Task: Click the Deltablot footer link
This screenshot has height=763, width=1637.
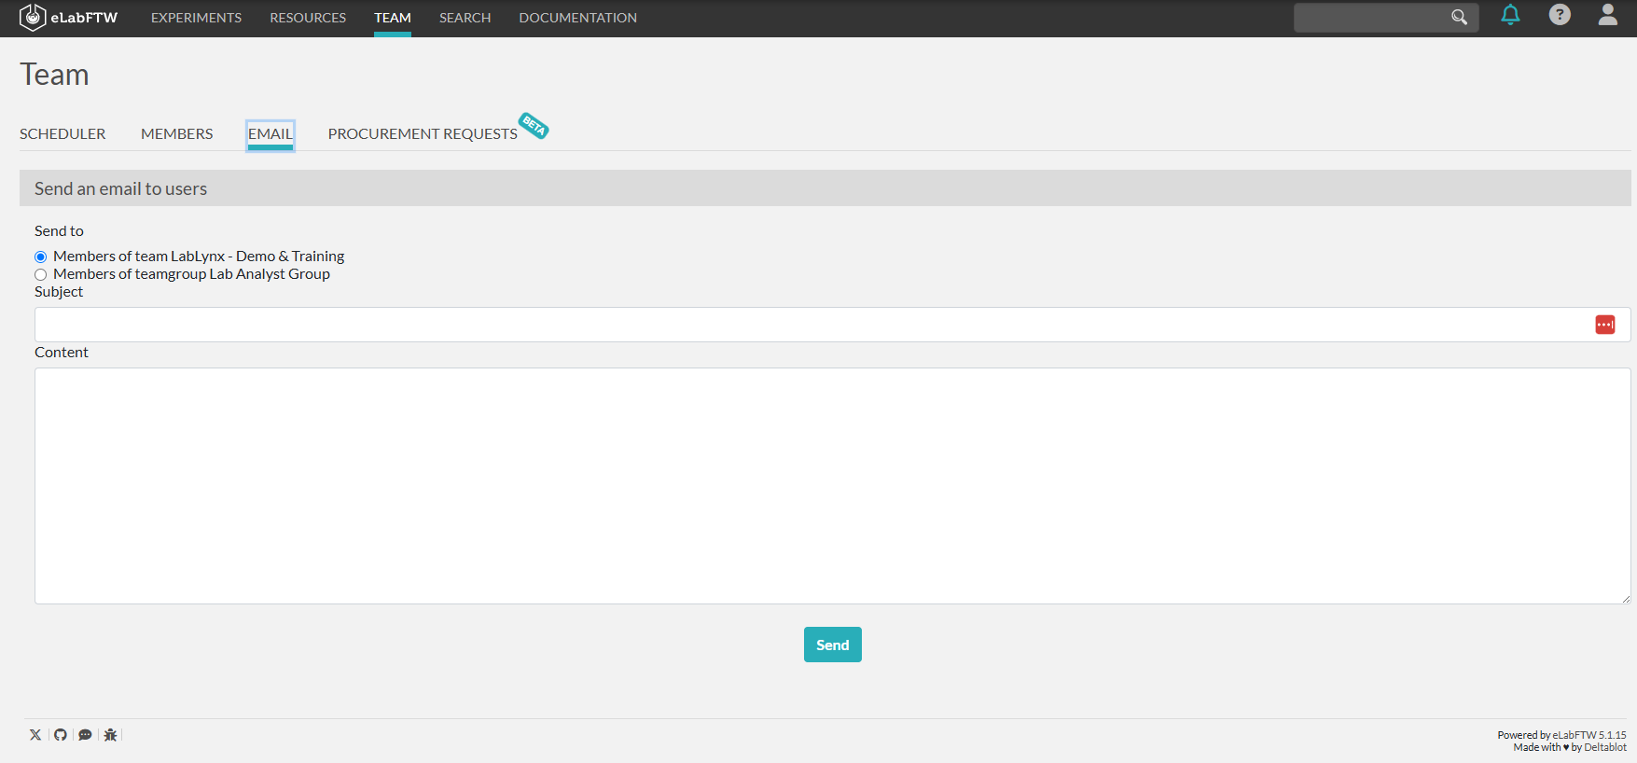Action: (x=1604, y=748)
